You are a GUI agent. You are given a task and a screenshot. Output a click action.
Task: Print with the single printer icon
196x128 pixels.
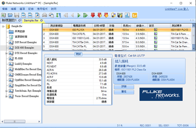tap(44, 15)
